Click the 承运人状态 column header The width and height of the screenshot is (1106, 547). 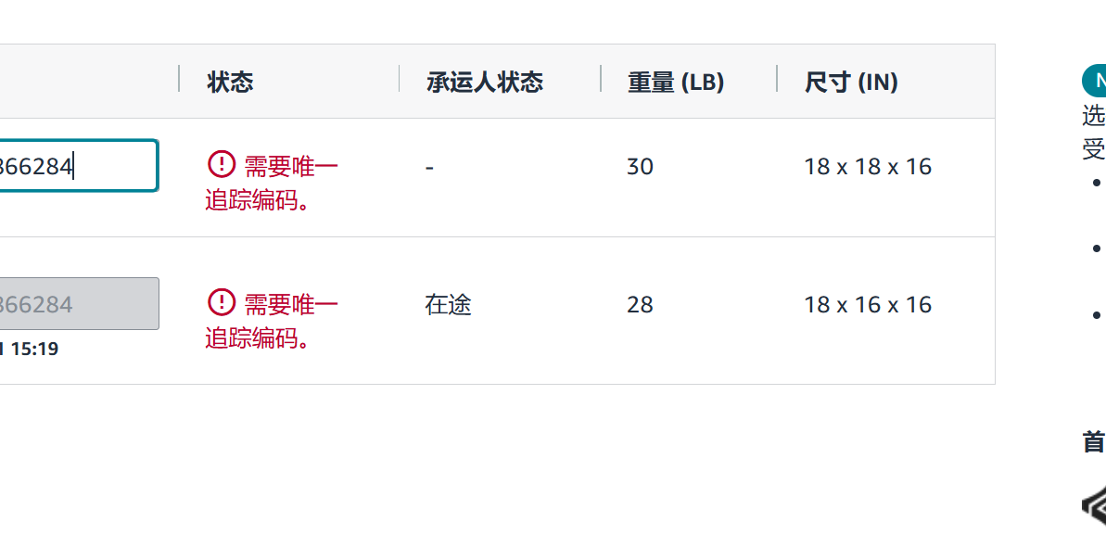[484, 83]
